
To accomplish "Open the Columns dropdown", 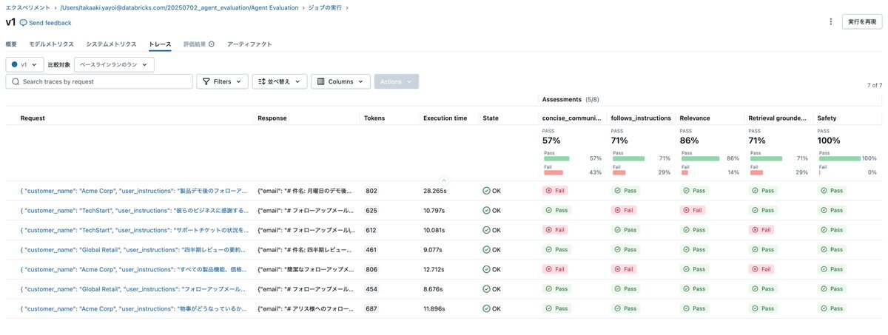I will (340, 81).
